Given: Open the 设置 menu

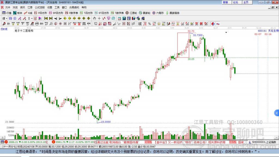Looking at the screenshot, I should [x=50, y=7].
